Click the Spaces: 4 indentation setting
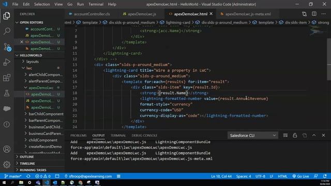The image size is (331, 186). pos(244,176)
